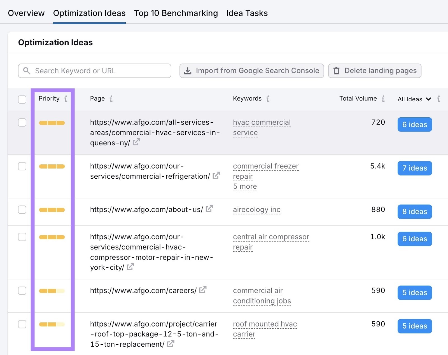The image size is (448, 355).
Task: Check the checkbox for the careers page row
Action: coord(22,291)
